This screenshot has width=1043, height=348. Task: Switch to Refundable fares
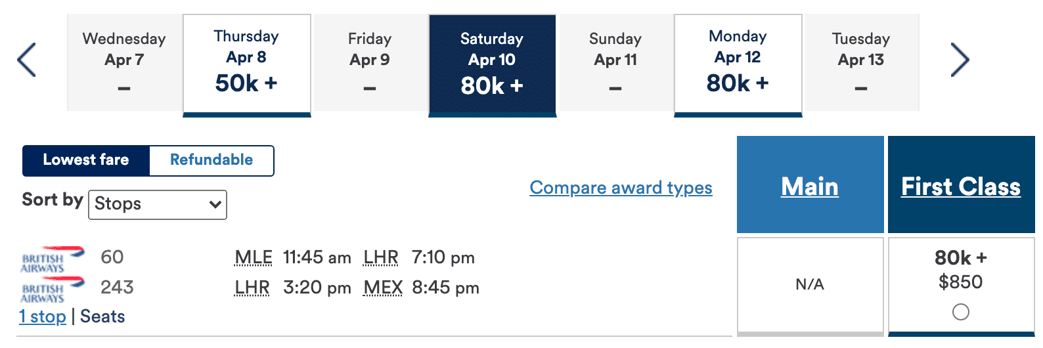click(211, 160)
